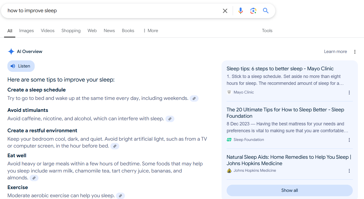This screenshot has height=199, width=364.
Task: Open the source link chip after the sleep schedule tip
Action: click(194, 98)
